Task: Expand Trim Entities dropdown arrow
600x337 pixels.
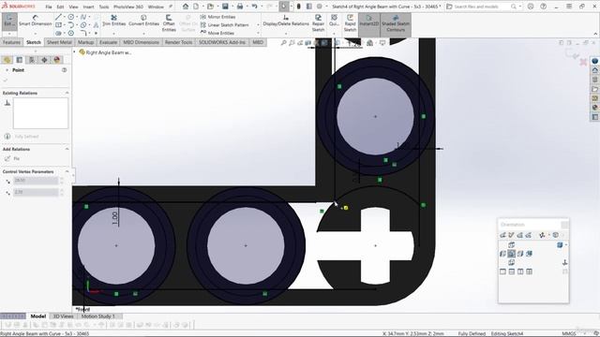Action: click(x=113, y=34)
